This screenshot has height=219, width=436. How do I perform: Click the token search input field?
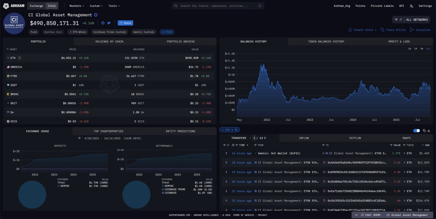point(218,6)
